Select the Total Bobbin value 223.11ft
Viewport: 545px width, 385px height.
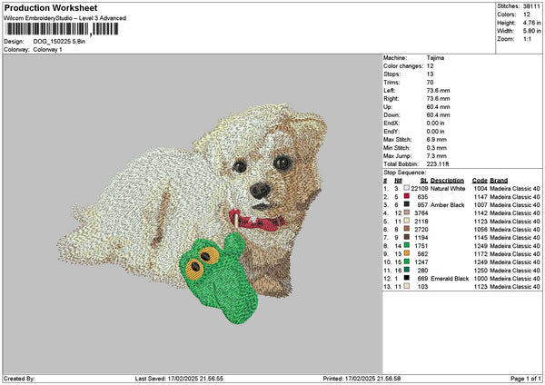[x=438, y=164]
